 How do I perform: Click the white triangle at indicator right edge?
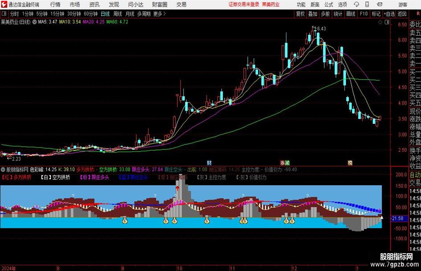click(x=382, y=217)
